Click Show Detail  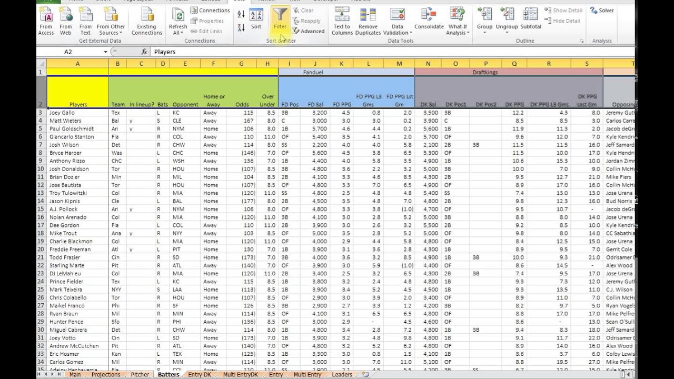[x=563, y=11]
